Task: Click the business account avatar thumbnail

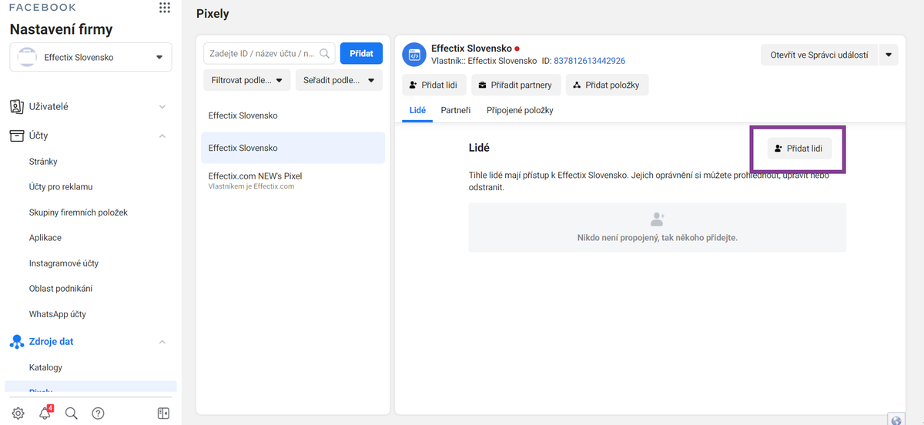Action: tap(28, 57)
